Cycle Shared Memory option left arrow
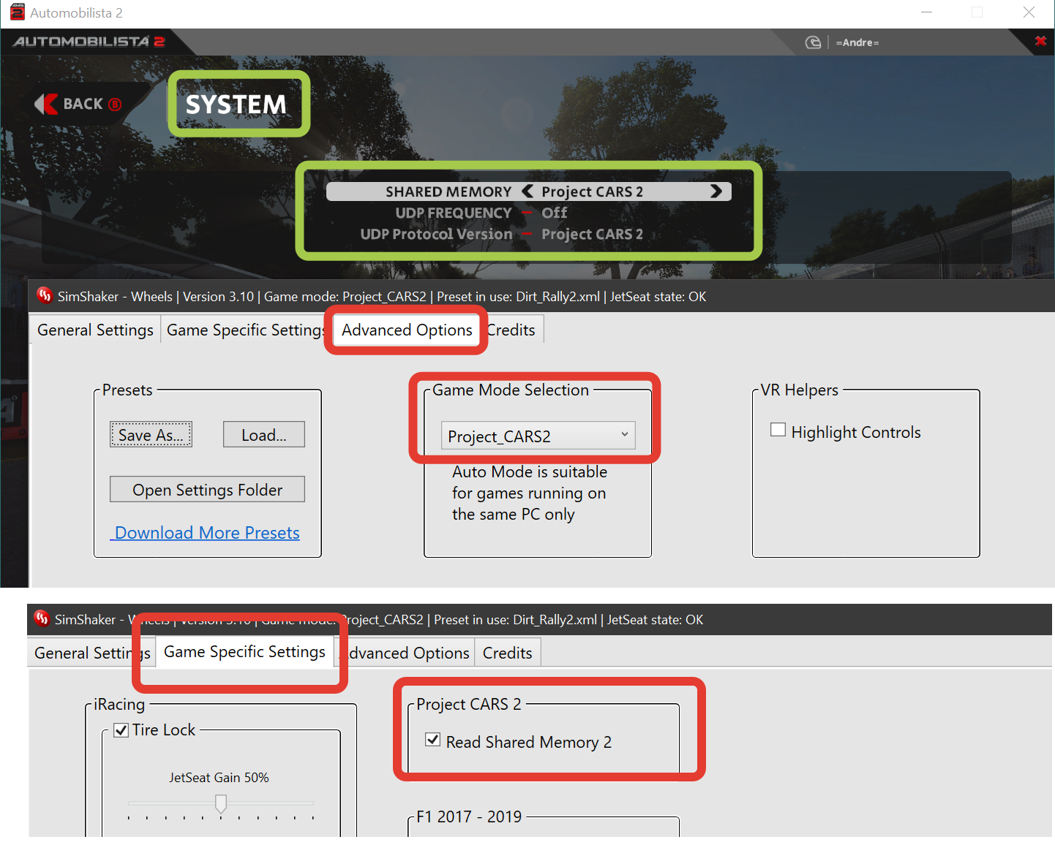The width and height of the screenshot is (1055, 864). 527,191
